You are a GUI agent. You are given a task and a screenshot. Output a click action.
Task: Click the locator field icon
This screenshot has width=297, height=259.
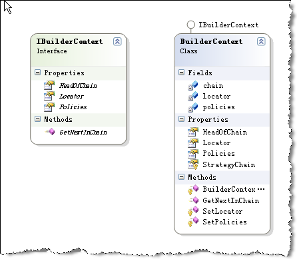[192, 96]
